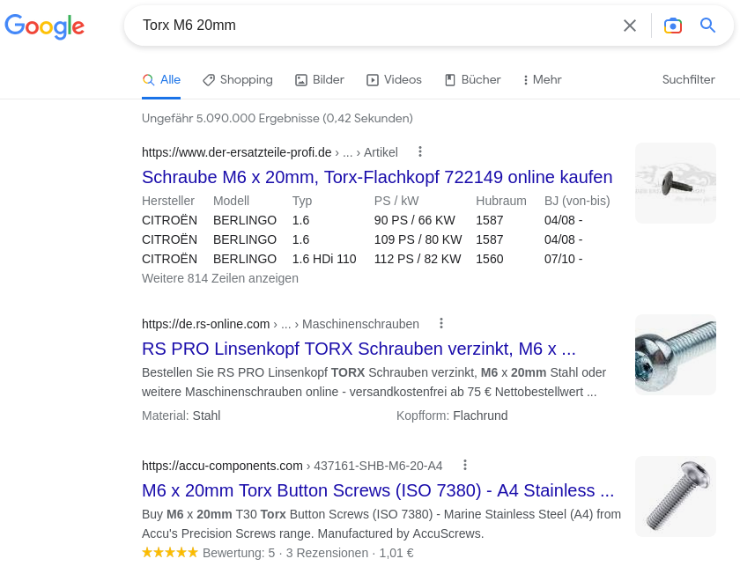Click the five-star rating of Accu result
740x581 pixels.
(x=170, y=553)
